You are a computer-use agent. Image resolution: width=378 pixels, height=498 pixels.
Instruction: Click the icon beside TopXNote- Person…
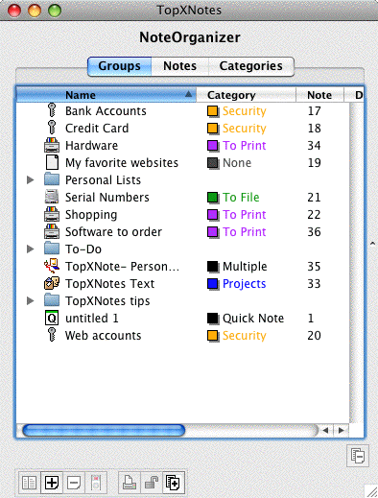coord(52,266)
